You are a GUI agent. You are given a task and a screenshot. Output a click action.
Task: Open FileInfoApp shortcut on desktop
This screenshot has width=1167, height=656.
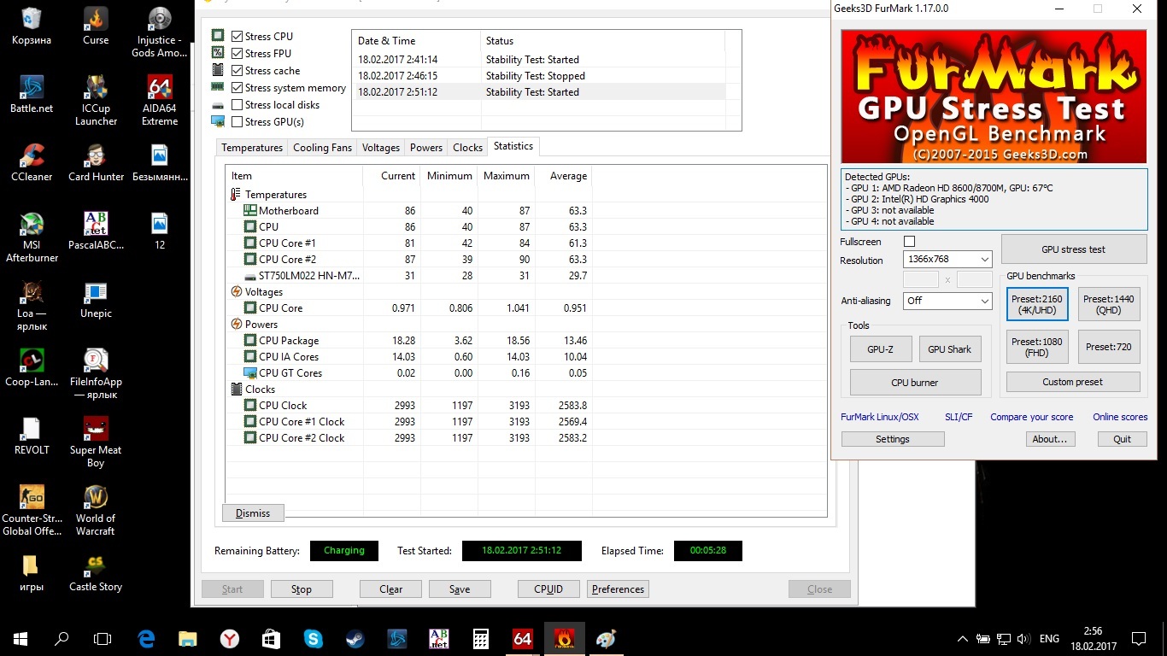(x=96, y=373)
